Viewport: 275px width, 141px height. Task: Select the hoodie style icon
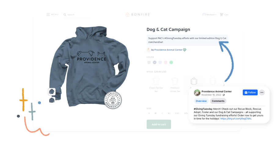coord(194,81)
